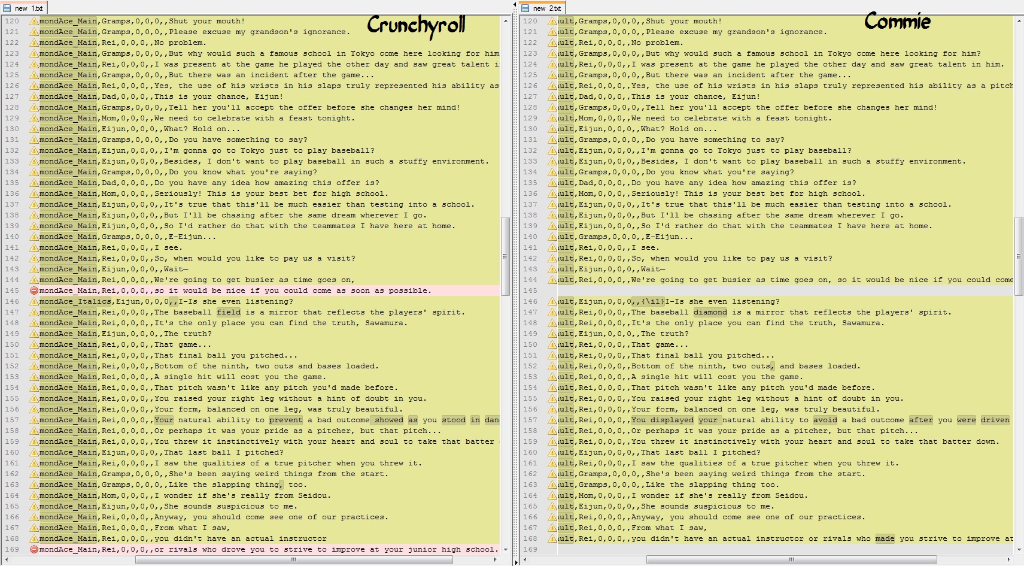The image size is (1024, 566).
Task: Click the warning icon on line 130, left pane
Action: 34,129
